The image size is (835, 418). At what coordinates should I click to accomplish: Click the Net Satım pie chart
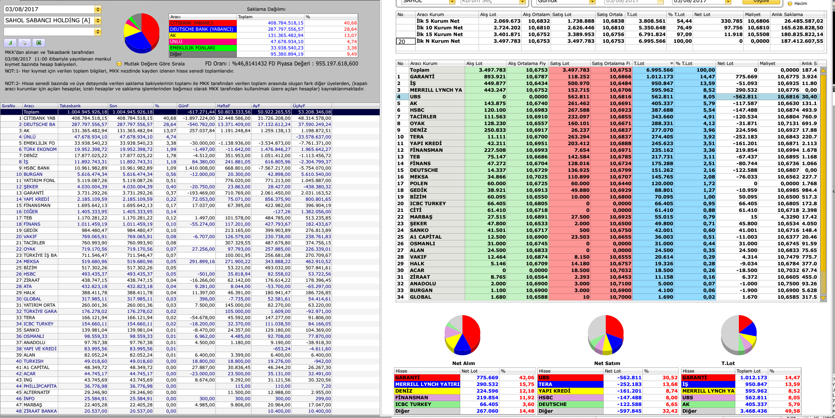click(x=606, y=335)
